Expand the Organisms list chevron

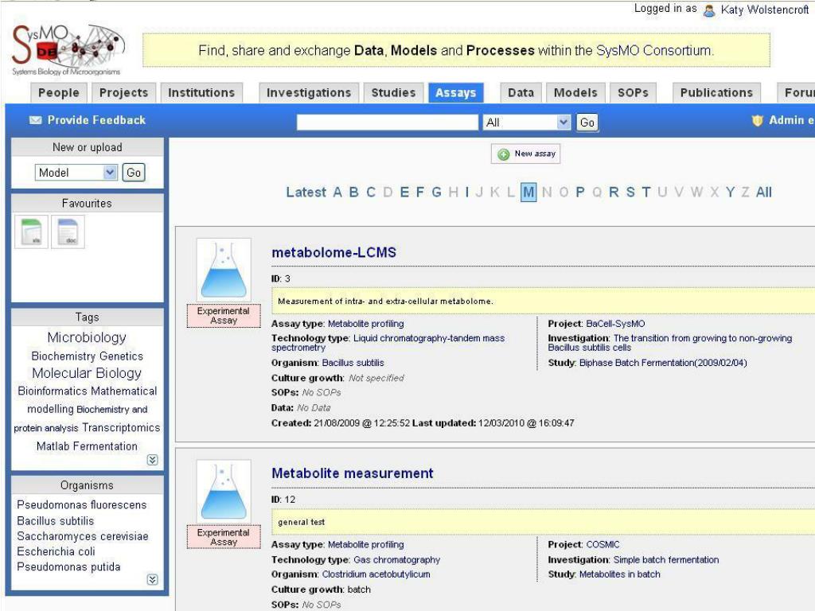click(x=152, y=579)
